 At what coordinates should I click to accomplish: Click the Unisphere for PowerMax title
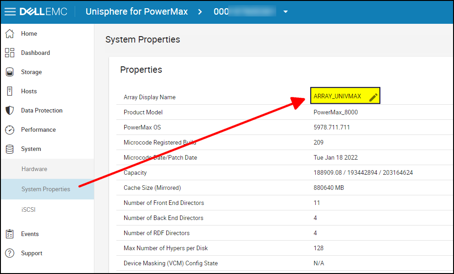(x=137, y=11)
